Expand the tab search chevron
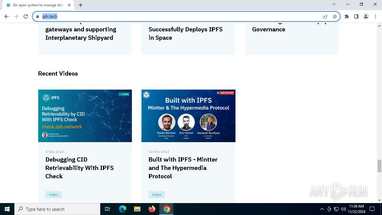Image resolution: width=382 pixels, height=215 pixels. (x=334, y=4)
